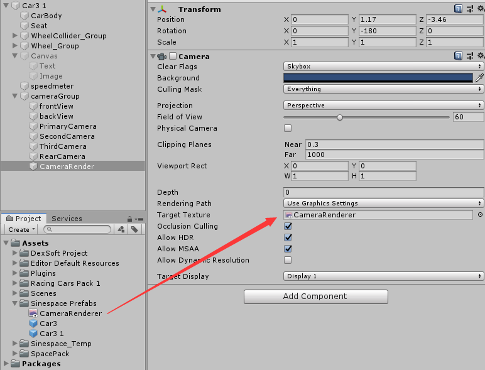
Task: Click frontView camera object icon
Action: (33, 106)
